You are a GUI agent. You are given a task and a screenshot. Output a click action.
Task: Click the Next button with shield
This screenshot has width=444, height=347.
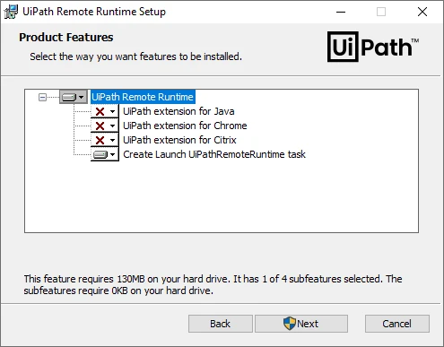pyautogui.click(x=301, y=324)
